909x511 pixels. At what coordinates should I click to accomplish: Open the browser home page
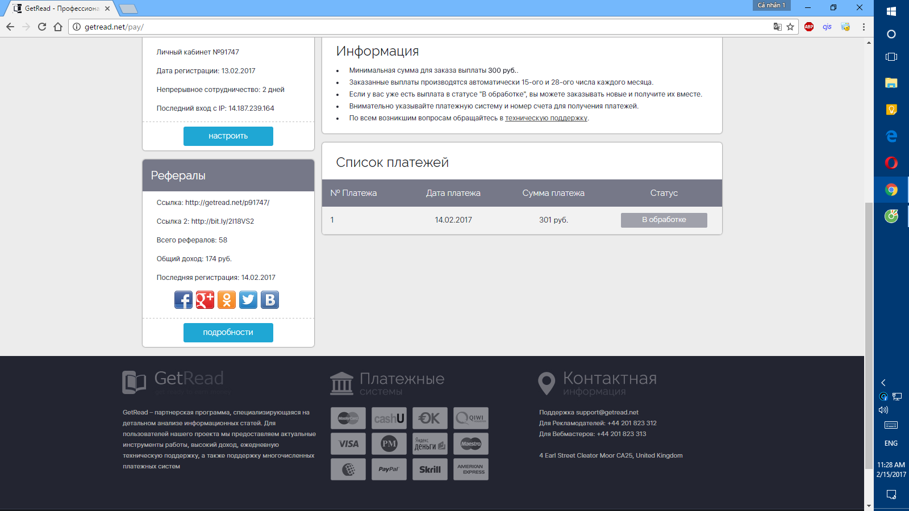[x=58, y=27]
